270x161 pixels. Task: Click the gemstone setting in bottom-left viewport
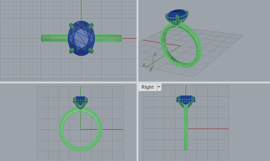(x=81, y=102)
